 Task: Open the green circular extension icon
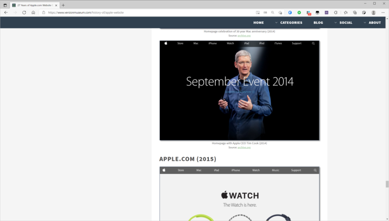(299, 12)
